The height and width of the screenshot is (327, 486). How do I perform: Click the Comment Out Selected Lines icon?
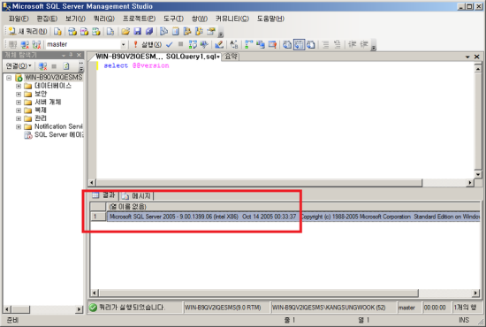point(325,45)
